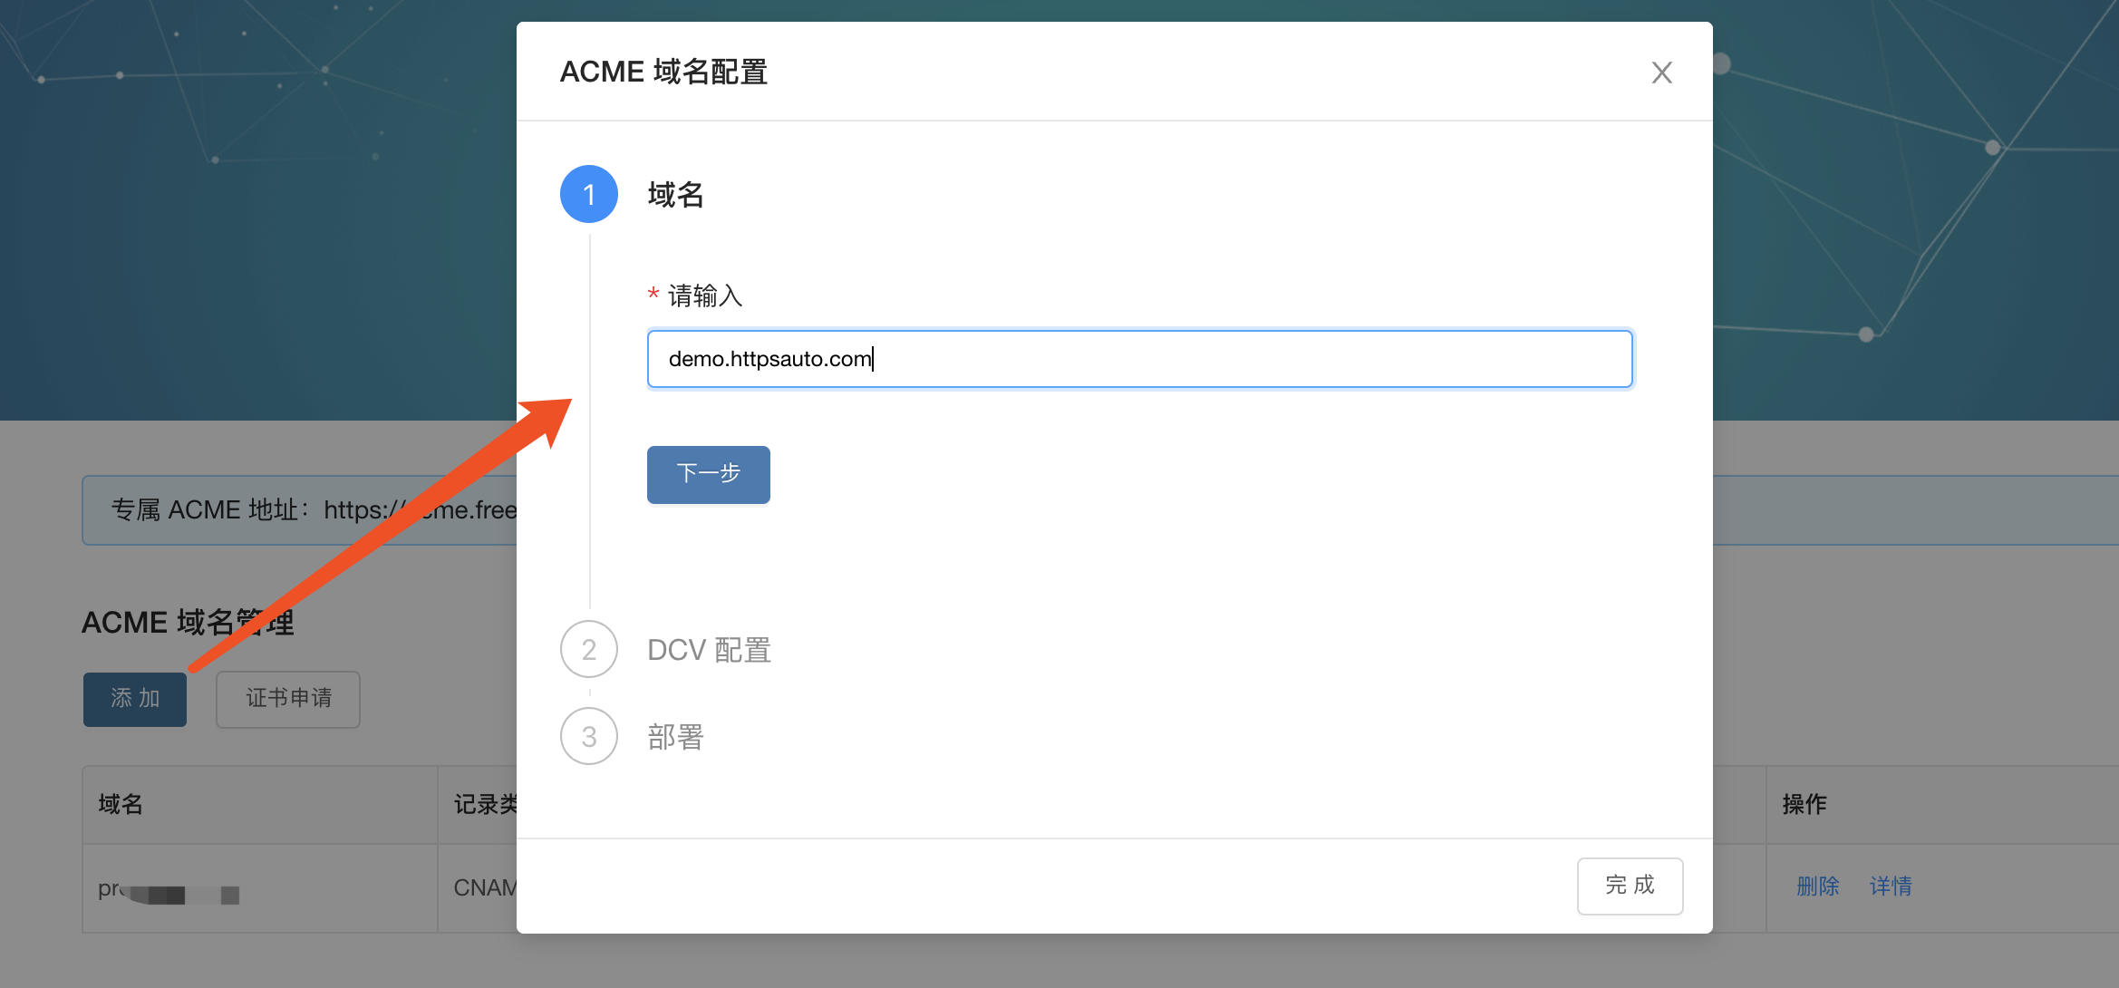Click the CNAME record type cell

click(483, 888)
